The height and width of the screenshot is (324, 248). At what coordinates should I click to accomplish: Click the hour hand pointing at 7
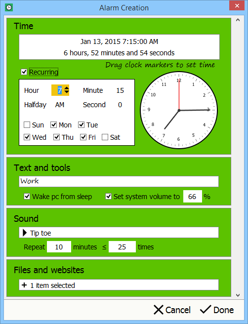(172, 120)
